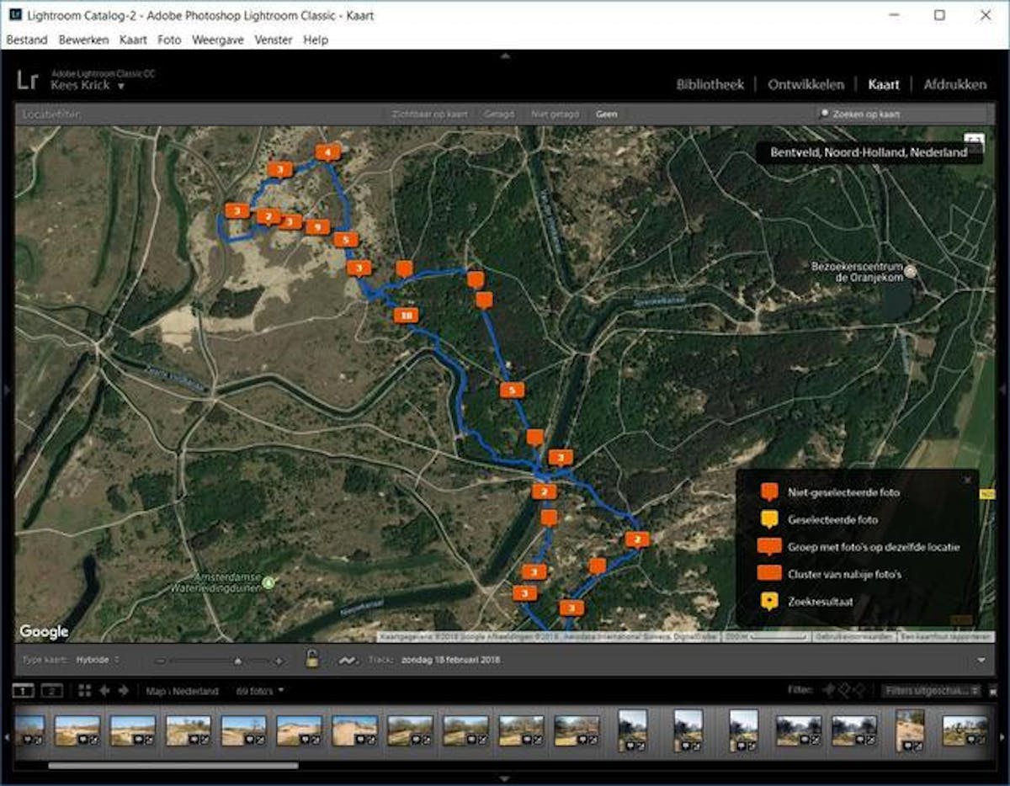This screenshot has height=786, width=1010.
Task: Apply the Niet getagd location filter
Action: click(556, 114)
